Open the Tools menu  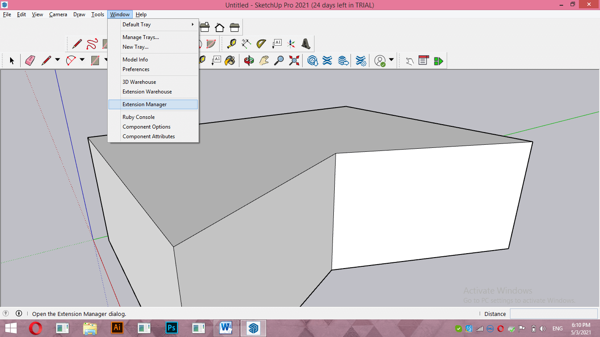click(x=98, y=14)
